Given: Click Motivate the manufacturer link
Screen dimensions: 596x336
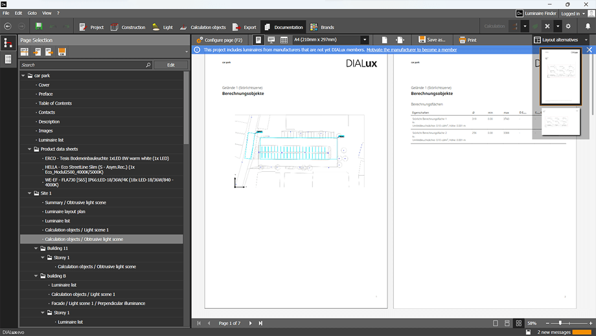Looking at the screenshot, I should (411, 50).
